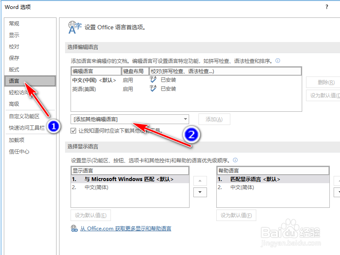Move display language up with arrow button
Viewport: 340px width, 255px height.
200,181
